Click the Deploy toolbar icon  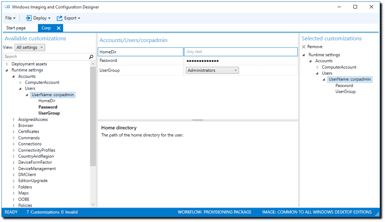click(x=29, y=18)
